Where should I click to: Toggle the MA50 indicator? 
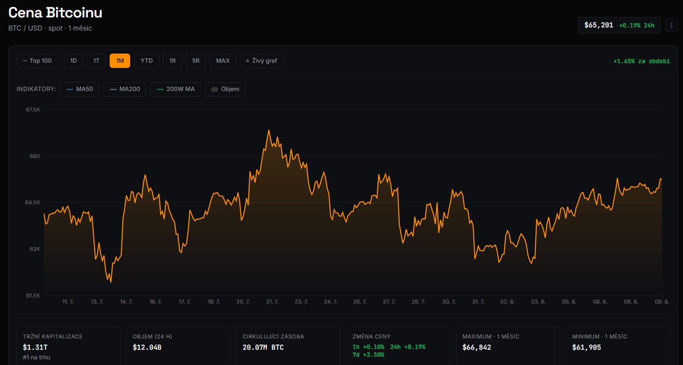80,89
